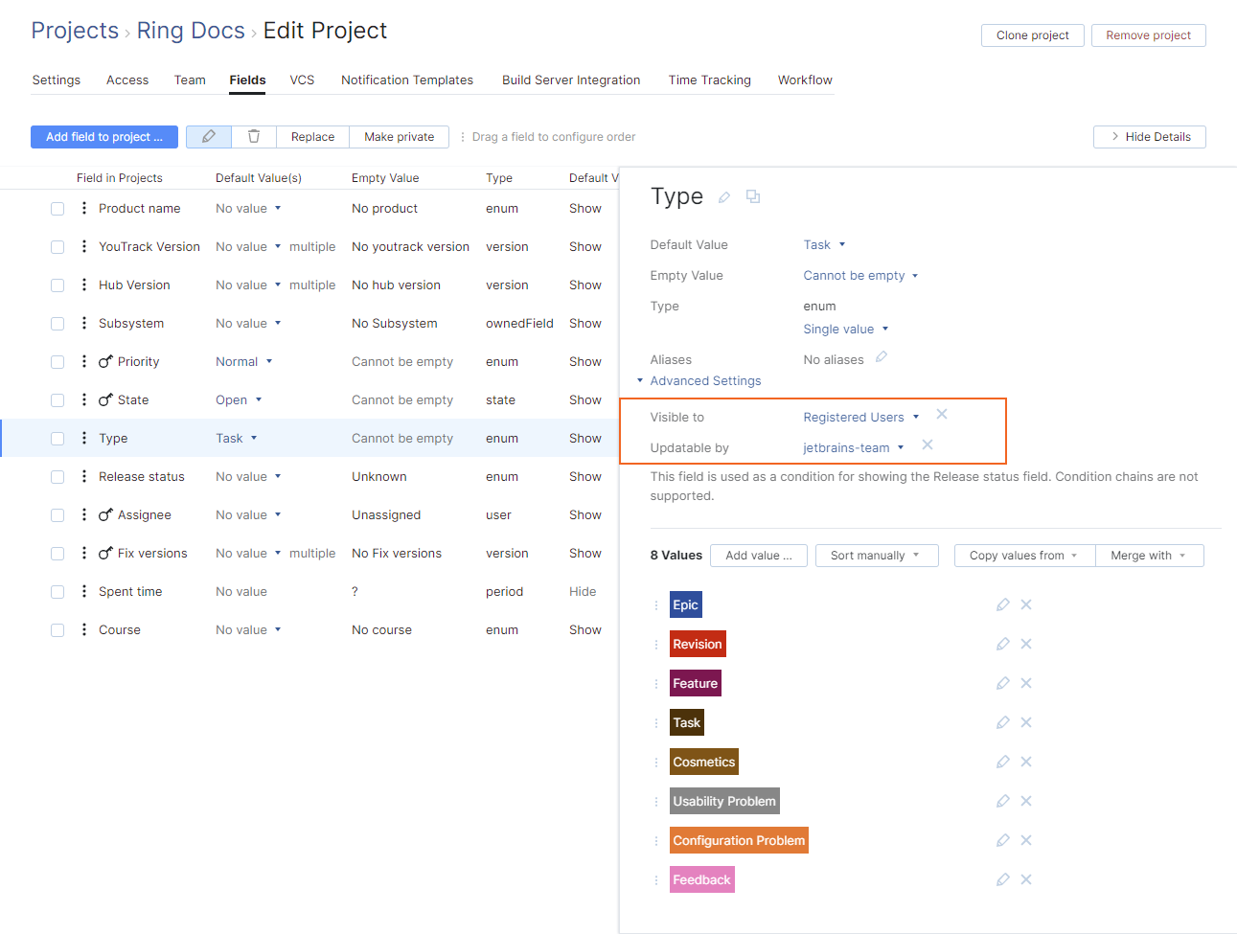Edit aliases using the pencil icon

pos(879,358)
